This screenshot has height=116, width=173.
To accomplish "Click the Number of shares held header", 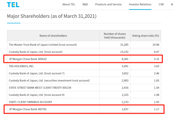I will coord(115,35).
